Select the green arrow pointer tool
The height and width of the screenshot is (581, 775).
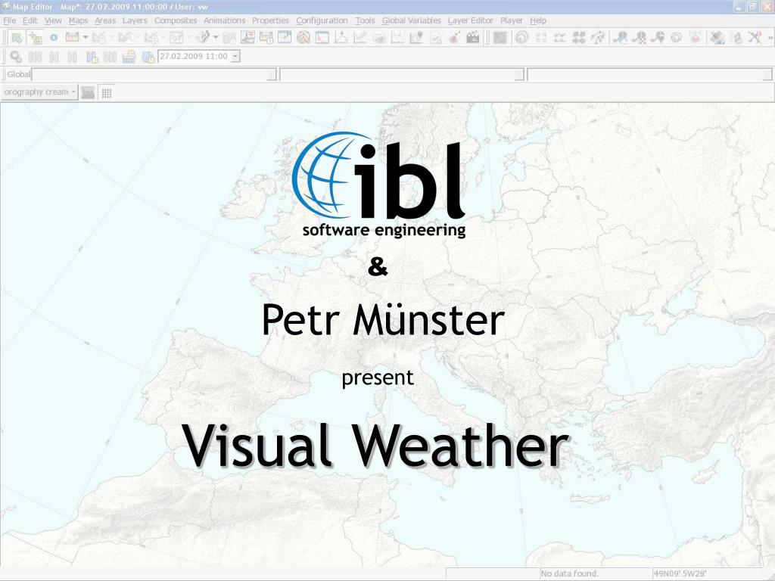click(17, 38)
